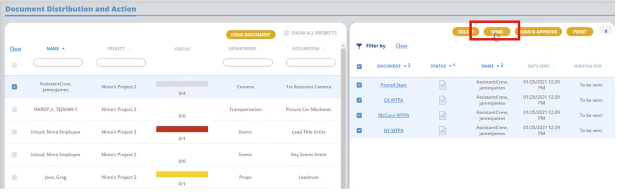Uncheck the Payroll Start document checkbox
This screenshot has height=193, width=617.
point(359,85)
